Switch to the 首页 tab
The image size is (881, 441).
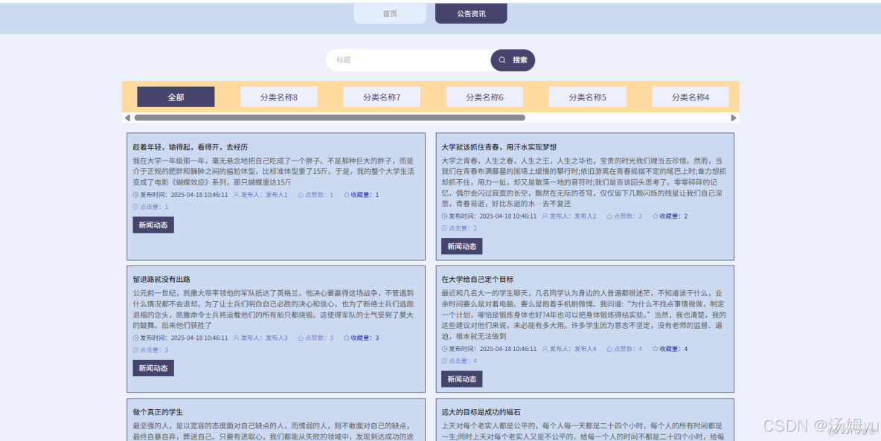pos(390,13)
